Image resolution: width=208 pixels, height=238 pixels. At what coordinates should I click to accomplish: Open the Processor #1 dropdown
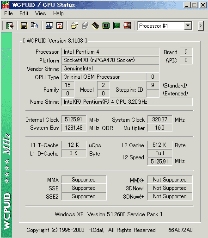tap(188, 25)
